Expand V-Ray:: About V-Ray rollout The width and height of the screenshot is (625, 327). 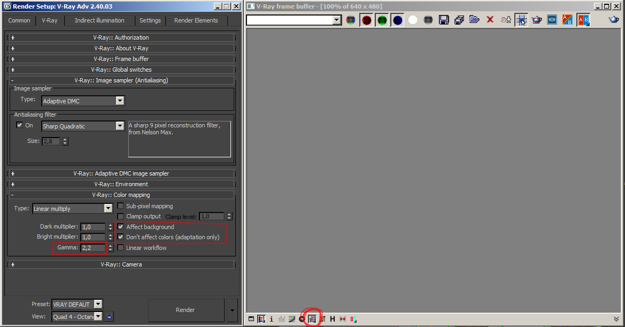pos(121,48)
